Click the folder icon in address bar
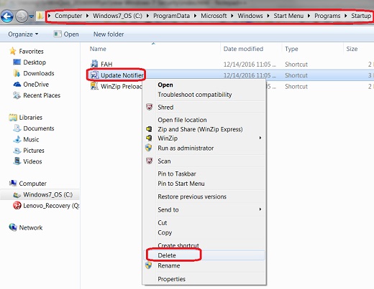Viewport: 374px width, 289px height. (x=40, y=16)
